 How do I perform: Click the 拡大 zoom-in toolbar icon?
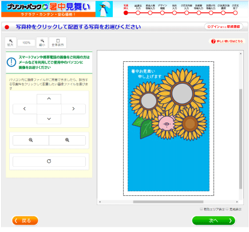(x=10, y=42)
